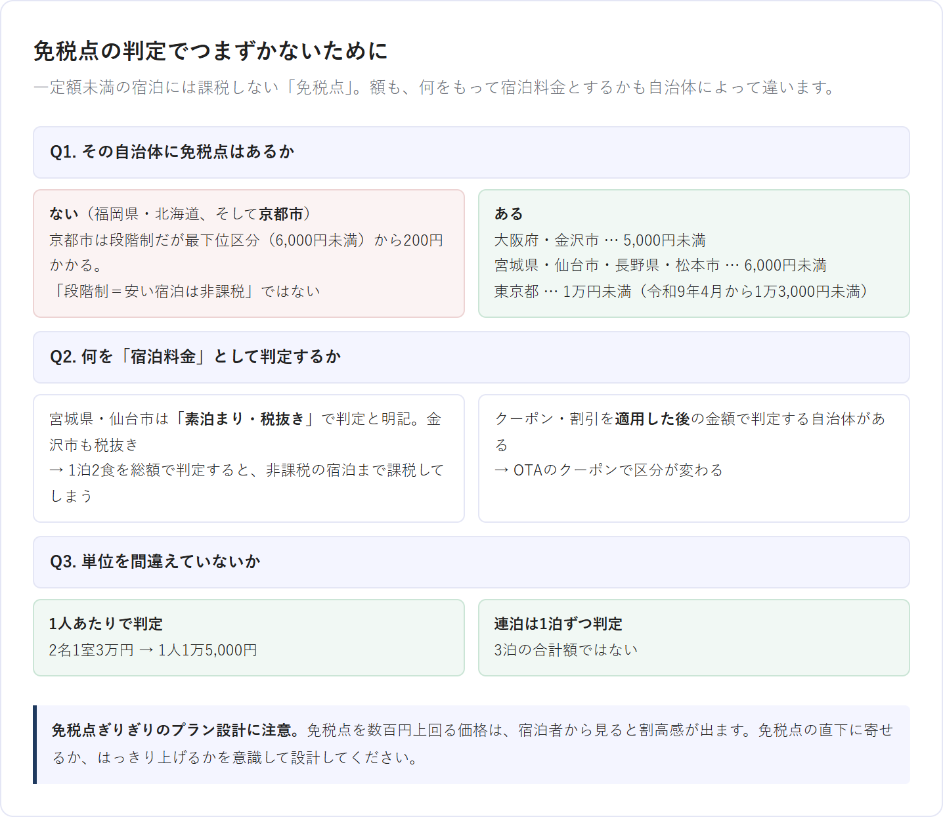Click the heading 免税点の判定でつまずかないために
This screenshot has width=943, height=817.
(x=210, y=51)
